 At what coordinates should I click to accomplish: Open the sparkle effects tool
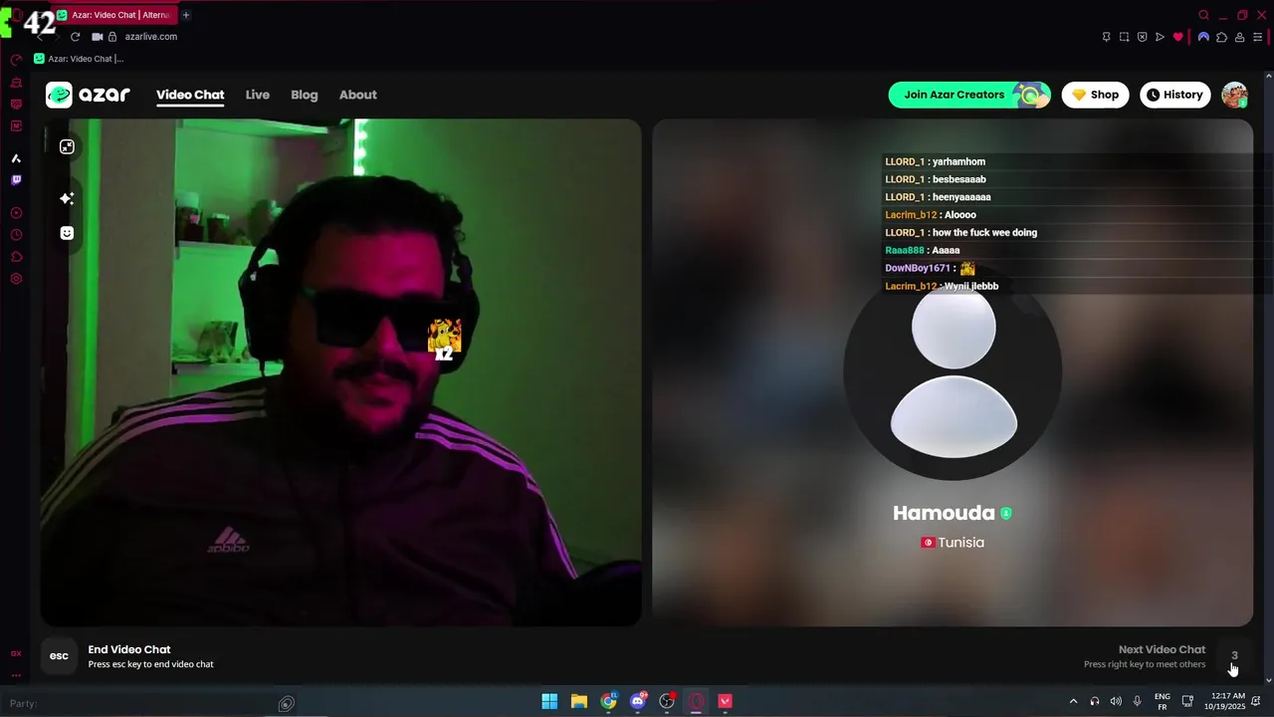click(x=67, y=199)
